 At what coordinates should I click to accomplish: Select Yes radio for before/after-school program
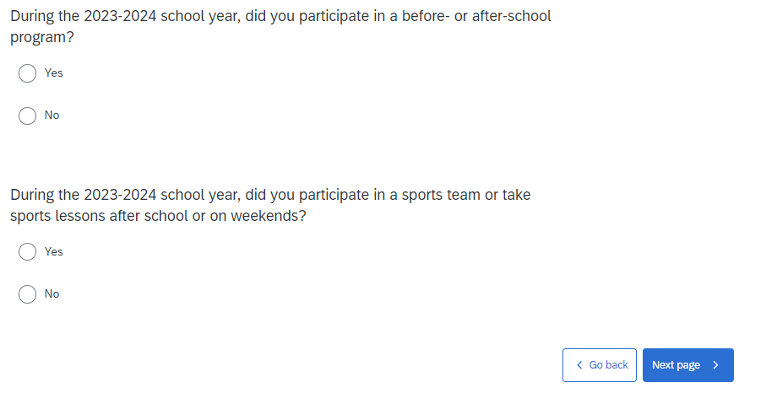[x=27, y=73]
